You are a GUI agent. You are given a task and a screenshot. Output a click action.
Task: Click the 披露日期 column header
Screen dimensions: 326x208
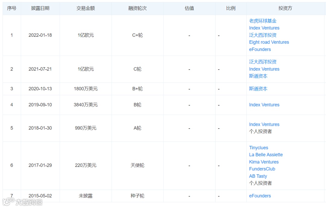[x=40, y=8]
